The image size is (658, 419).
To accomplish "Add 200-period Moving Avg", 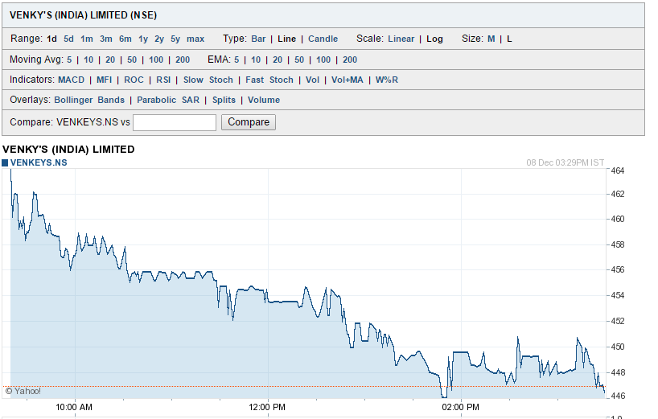I will (x=183, y=60).
